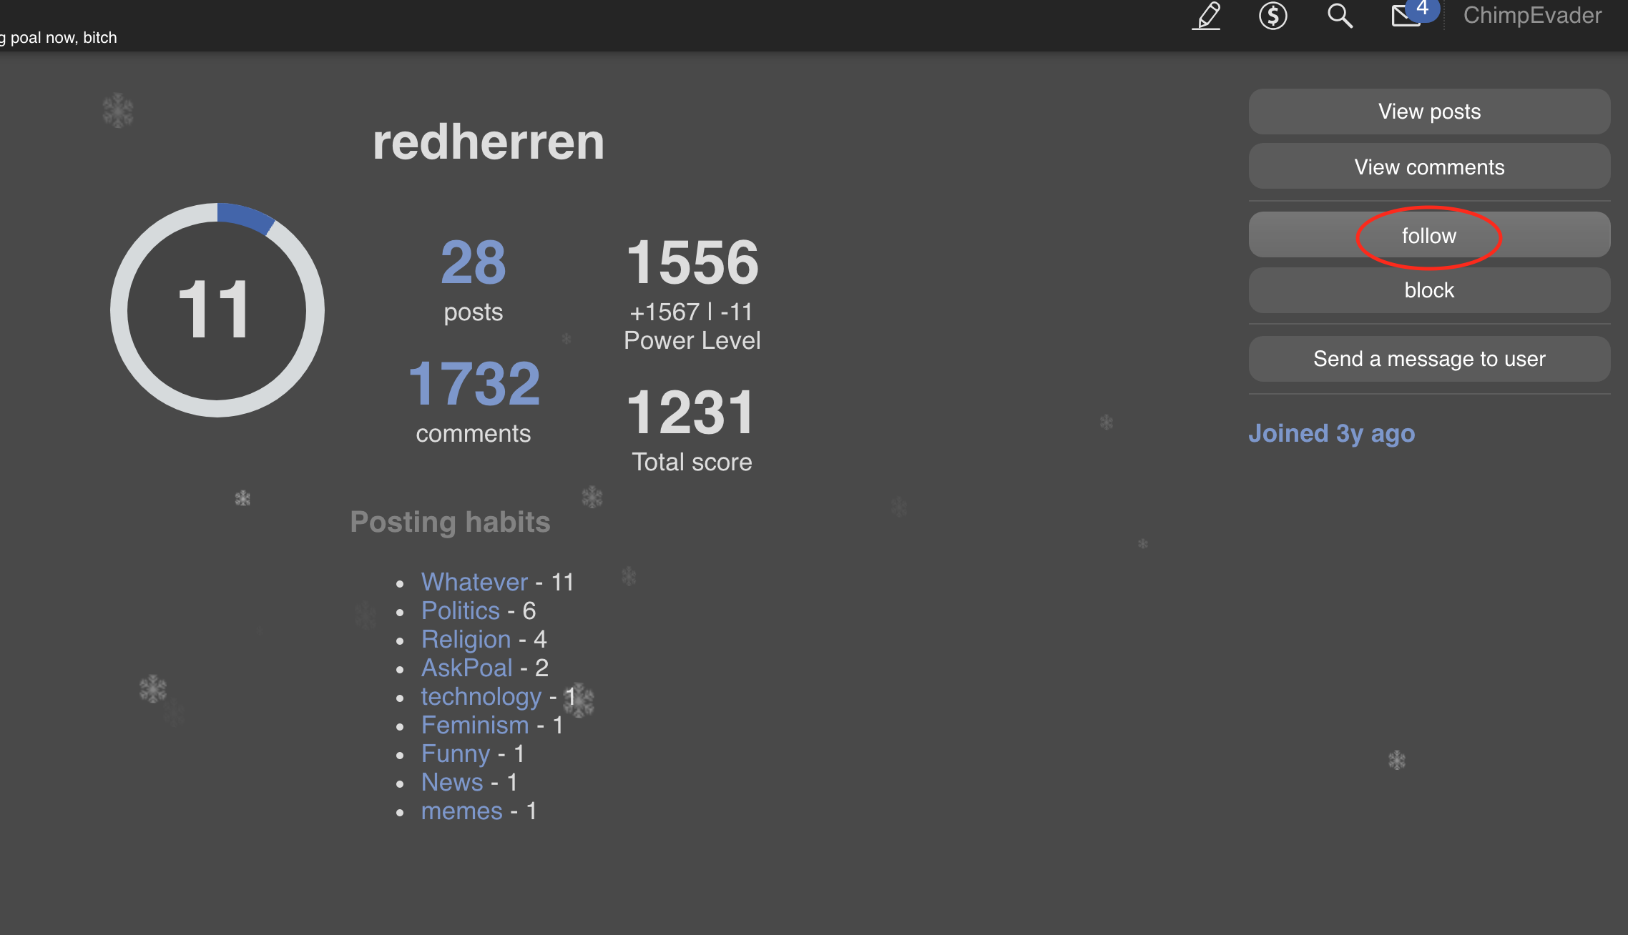Viewport: 1628px width, 935px height.
Task: Open the Whatever sub link
Action: (474, 582)
